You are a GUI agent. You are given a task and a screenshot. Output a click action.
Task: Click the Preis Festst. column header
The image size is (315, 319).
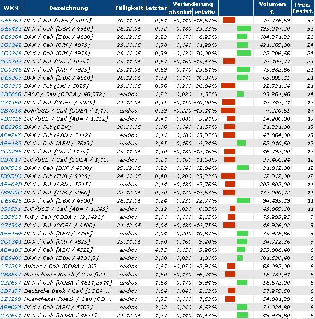pyautogui.click(x=303, y=8)
